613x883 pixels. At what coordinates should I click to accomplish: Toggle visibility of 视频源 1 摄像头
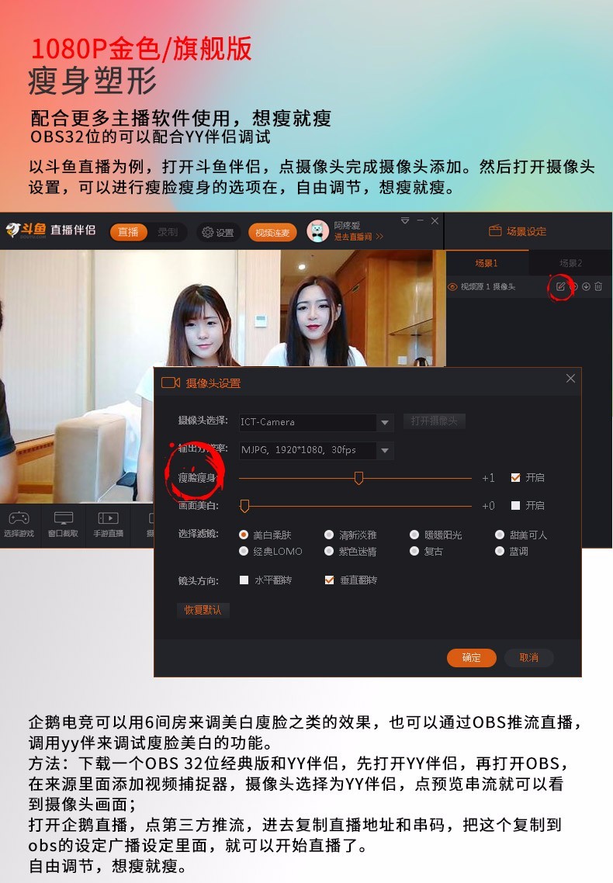[x=452, y=286]
